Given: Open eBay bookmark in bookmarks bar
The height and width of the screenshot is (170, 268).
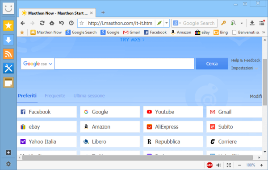Looking at the screenshot, I should tap(202, 32).
